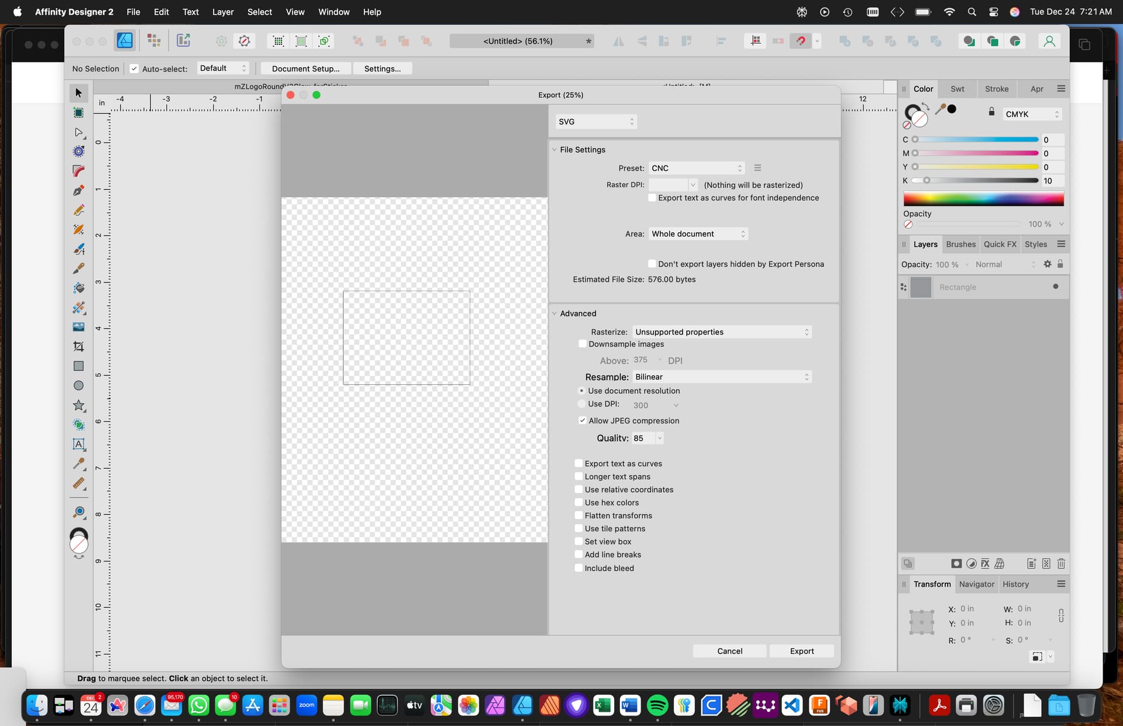
Task: Select the Crop tool
Action: click(x=78, y=346)
